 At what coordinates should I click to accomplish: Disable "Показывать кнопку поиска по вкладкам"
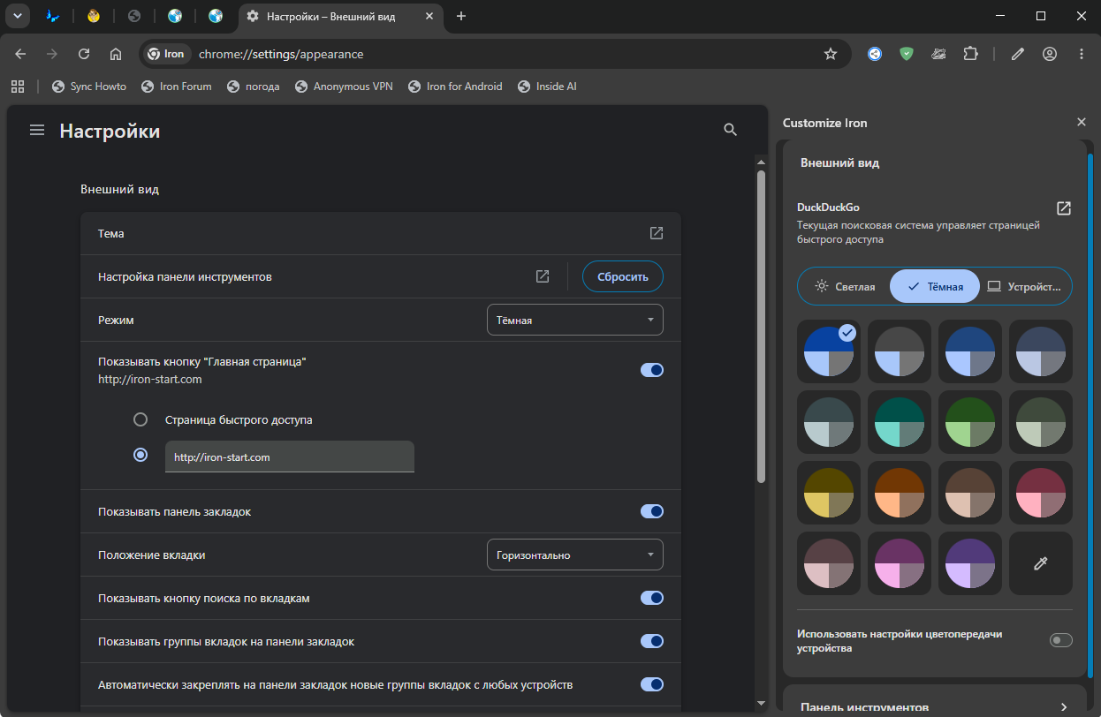click(x=652, y=598)
